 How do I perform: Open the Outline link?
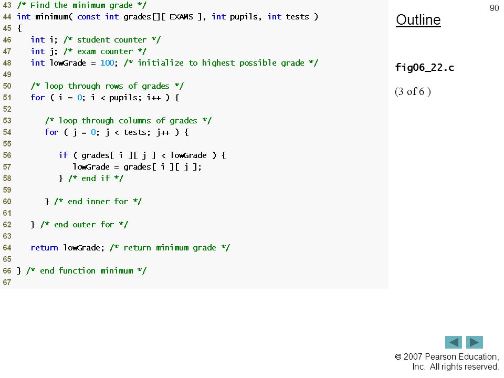pyautogui.click(x=418, y=20)
